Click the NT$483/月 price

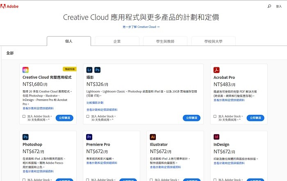coord(224,85)
